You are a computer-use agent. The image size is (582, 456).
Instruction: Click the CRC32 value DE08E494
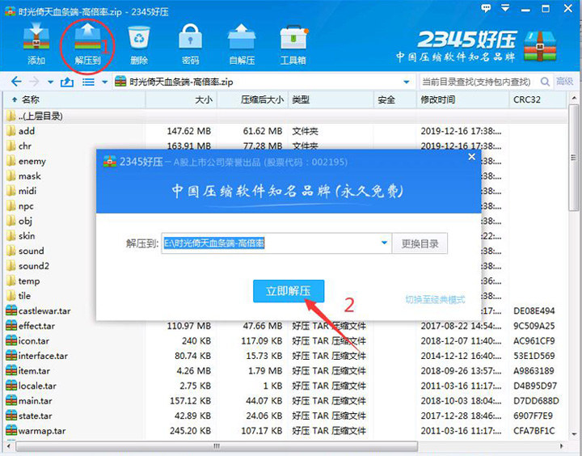tap(533, 310)
